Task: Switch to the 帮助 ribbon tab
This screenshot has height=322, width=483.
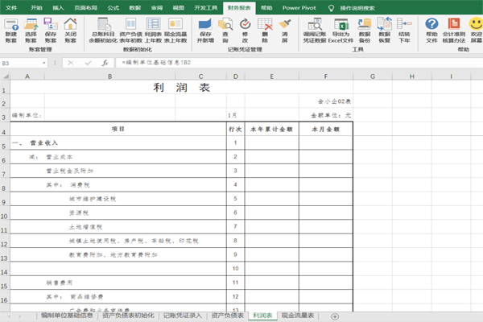Action: click(266, 8)
